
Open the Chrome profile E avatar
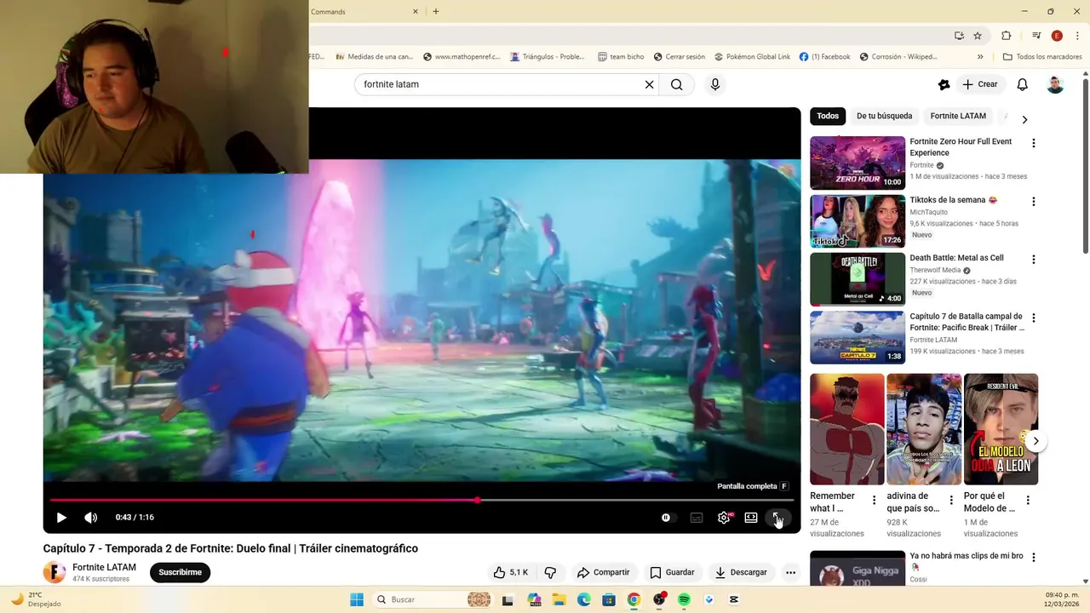(1057, 36)
